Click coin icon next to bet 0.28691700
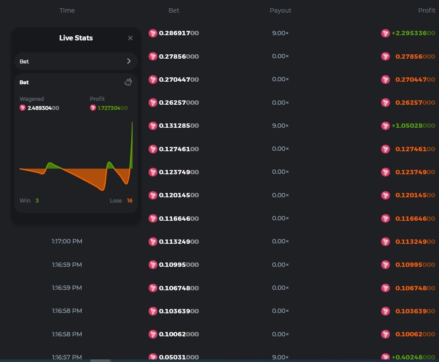Image resolution: width=439 pixels, height=362 pixels. point(153,33)
